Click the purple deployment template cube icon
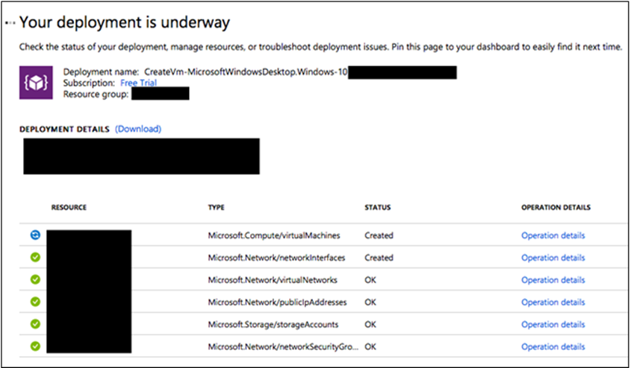The width and height of the screenshot is (631, 368). [x=36, y=82]
